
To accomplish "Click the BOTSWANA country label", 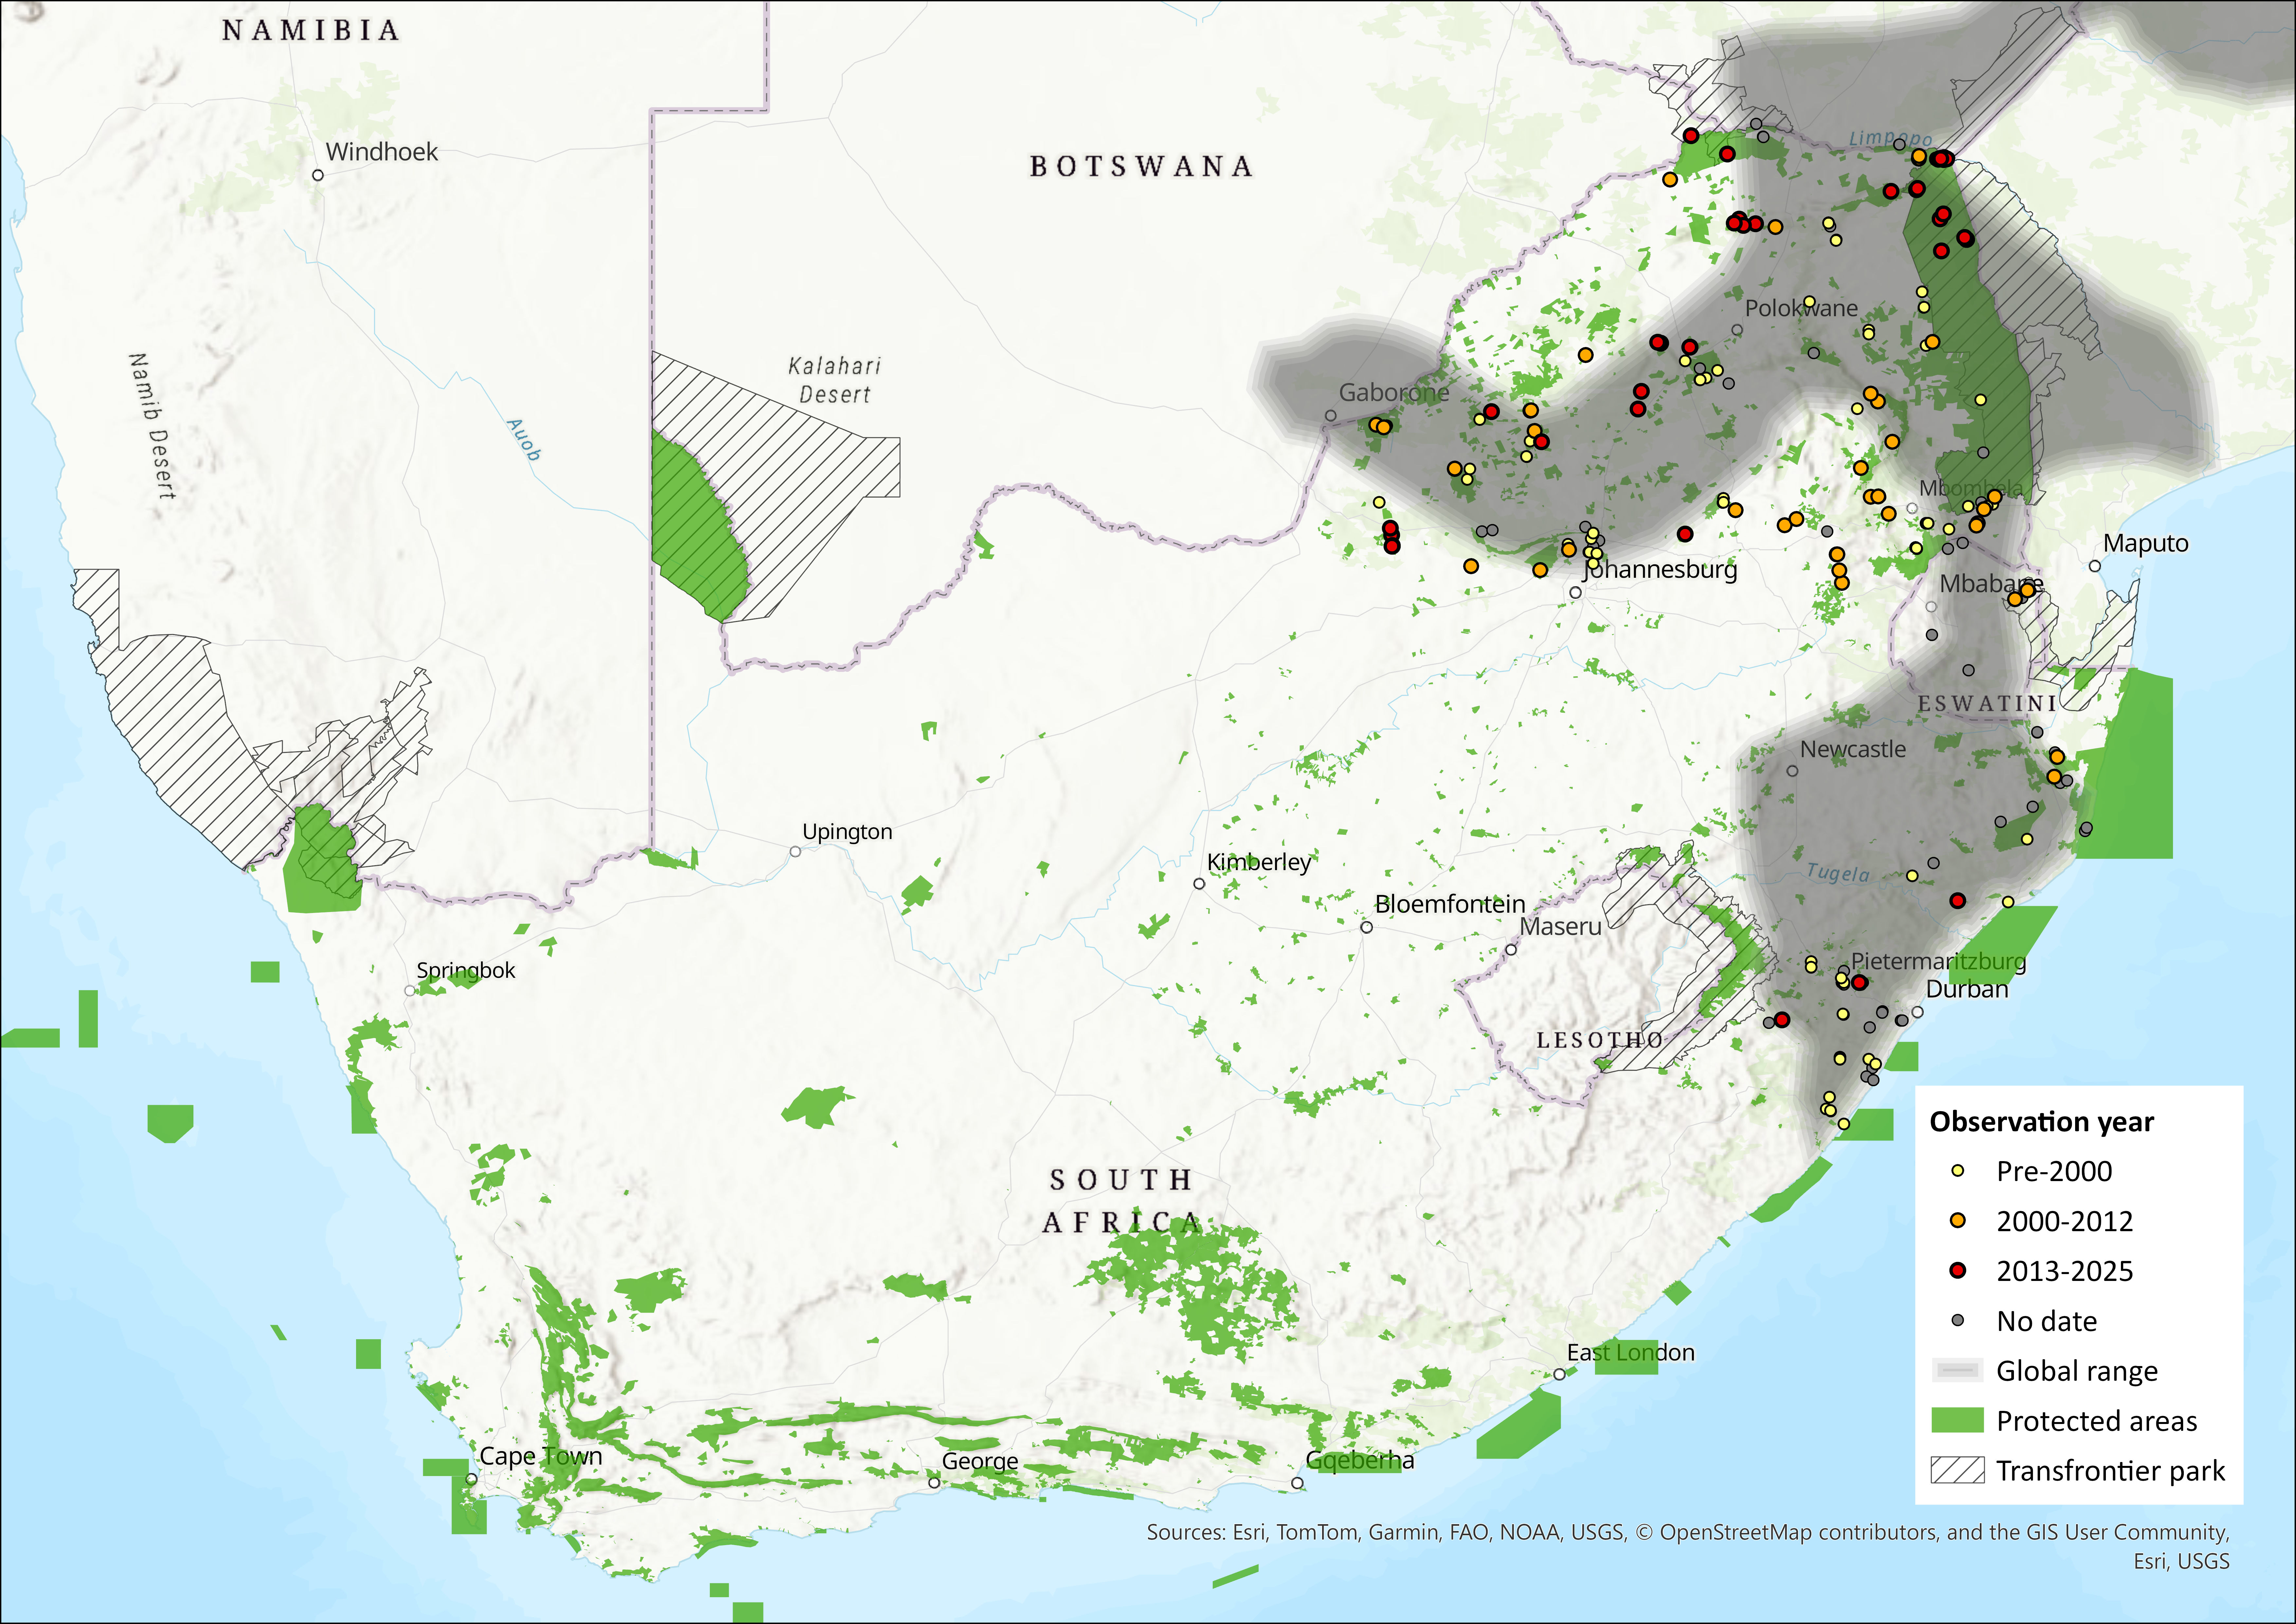I will tap(1141, 166).
